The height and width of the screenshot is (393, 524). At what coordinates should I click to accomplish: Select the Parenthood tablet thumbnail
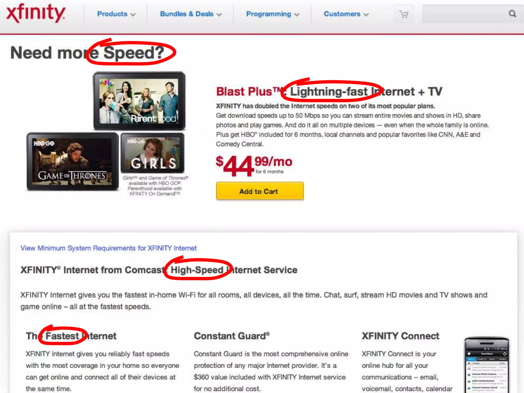point(139,101)
